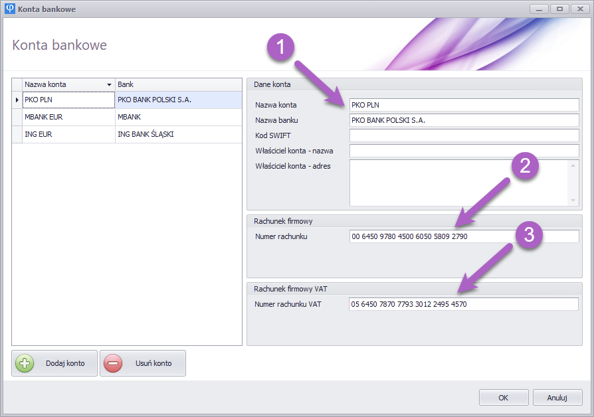Focus the Nazwa banku input field

click(x=464, y=120)
